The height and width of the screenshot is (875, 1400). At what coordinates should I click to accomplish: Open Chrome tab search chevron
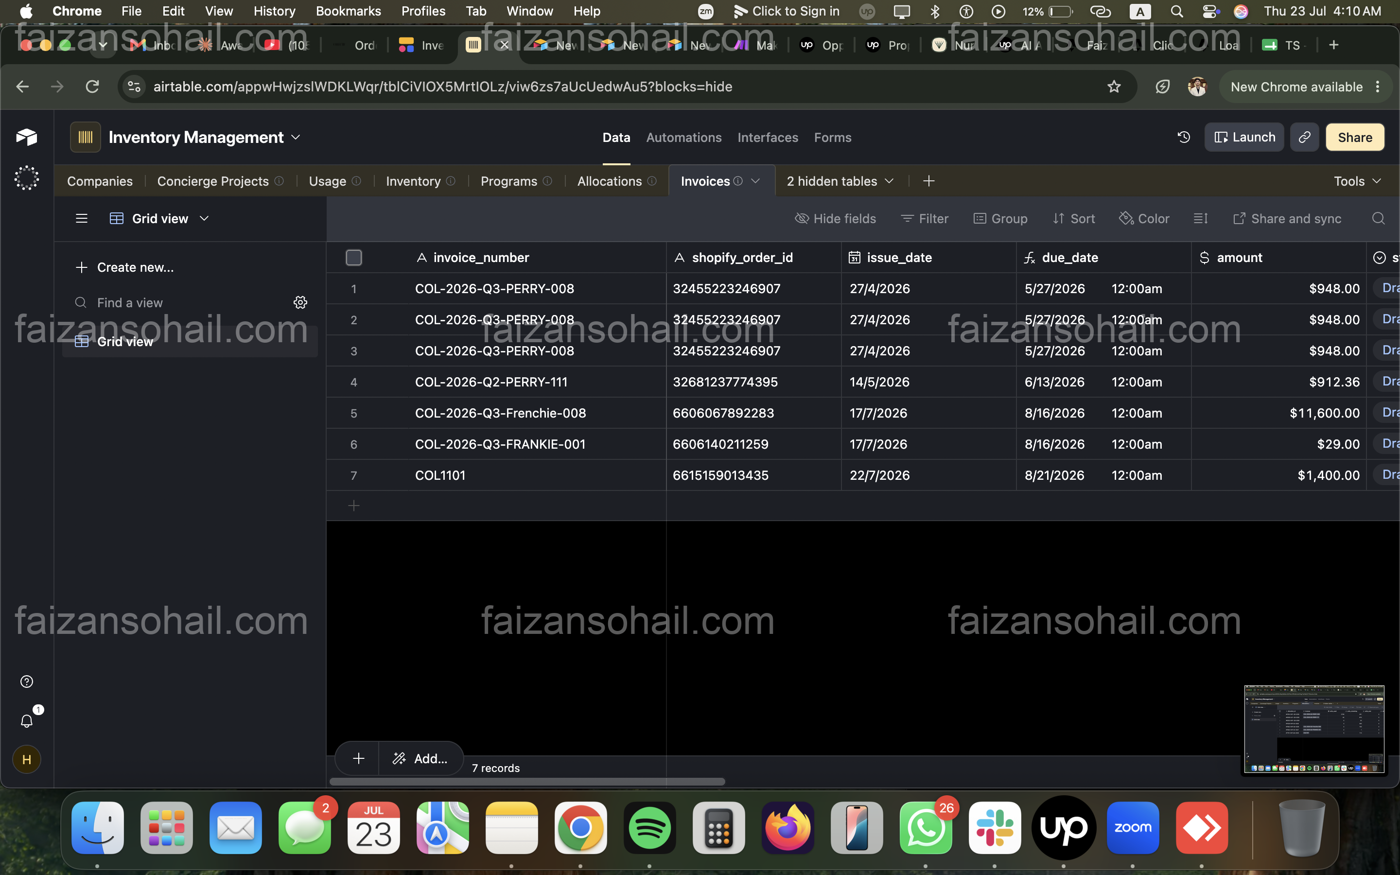(x=103, y=45)
